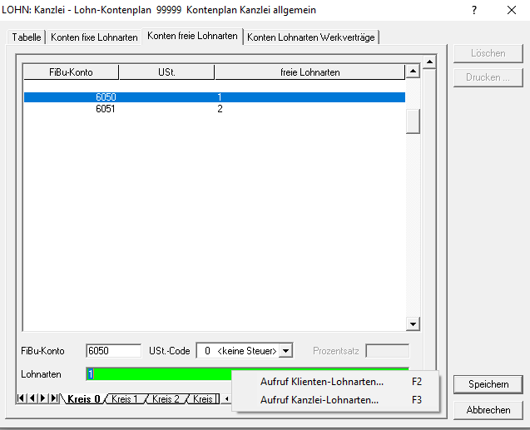The width and height of the screenshot is (530, 430).
Task: Switch to the Tabelle tab
Action: click(x=27, y=37)
